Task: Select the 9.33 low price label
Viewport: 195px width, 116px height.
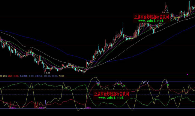Action: (x=48, y=73)
